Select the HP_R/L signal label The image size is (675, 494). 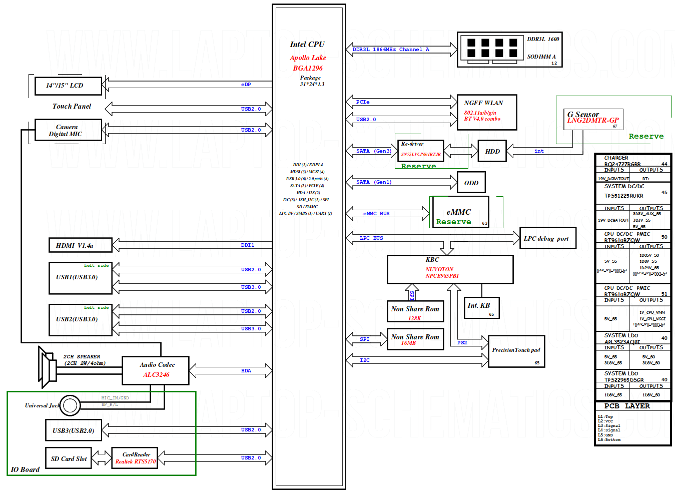(110, 404)
